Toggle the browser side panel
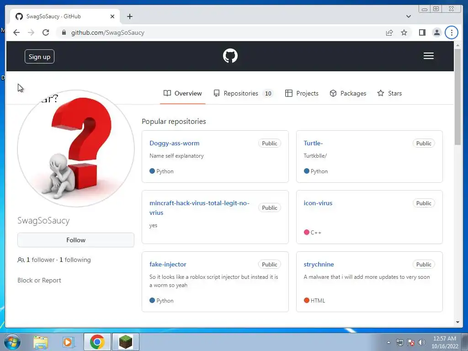Screen dimensions: 468x351 click(x=422, y=32)
